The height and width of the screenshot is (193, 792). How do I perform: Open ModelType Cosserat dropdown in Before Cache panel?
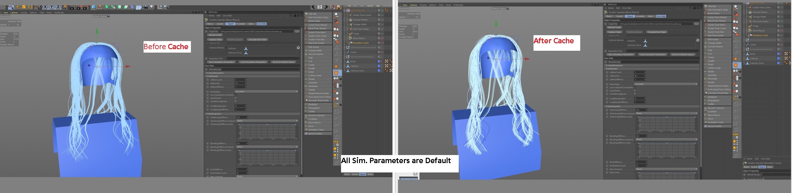(267, 92)
